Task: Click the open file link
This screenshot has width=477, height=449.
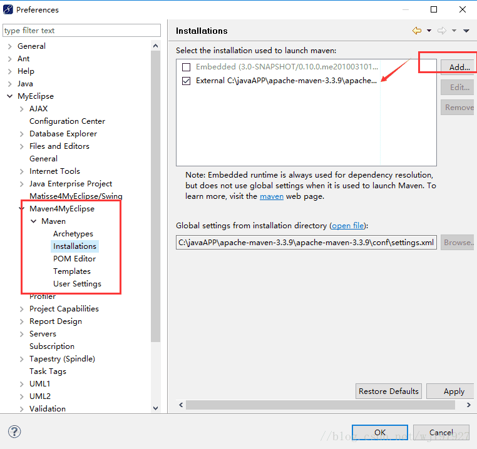Action: coord(347,226)
